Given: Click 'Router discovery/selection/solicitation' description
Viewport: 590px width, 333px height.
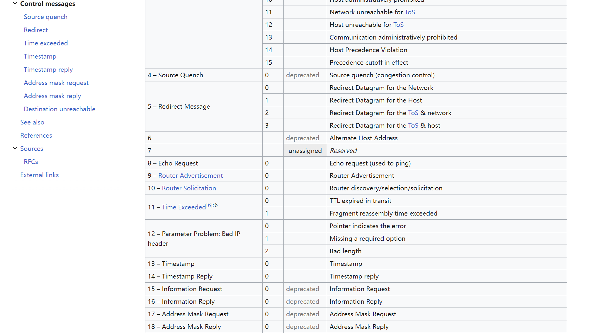Looking at the screenshot, I should (386, 188).
